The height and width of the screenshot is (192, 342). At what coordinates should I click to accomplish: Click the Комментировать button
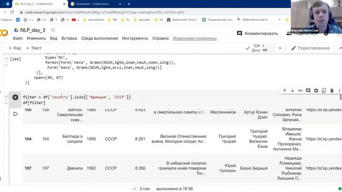click(x=258, y=33)
